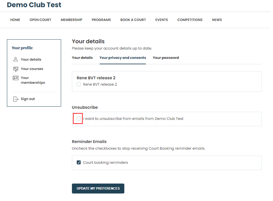Image resolution: width=273 pixels, height=201 pixels.
Task: Select the Your privacy and consents tab
Action: click(123, 58)
